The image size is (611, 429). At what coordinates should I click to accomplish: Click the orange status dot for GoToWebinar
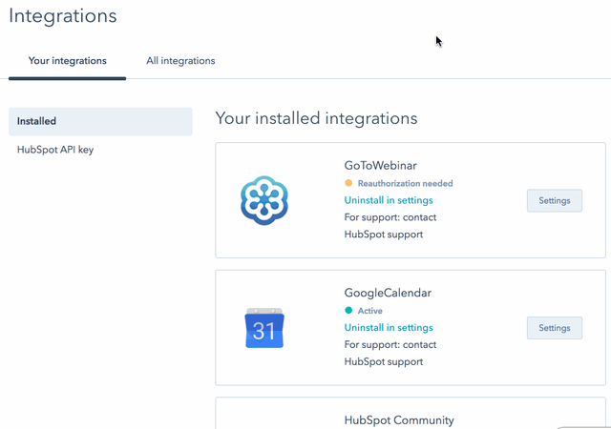pyautogui.click(x=348, y=183)
